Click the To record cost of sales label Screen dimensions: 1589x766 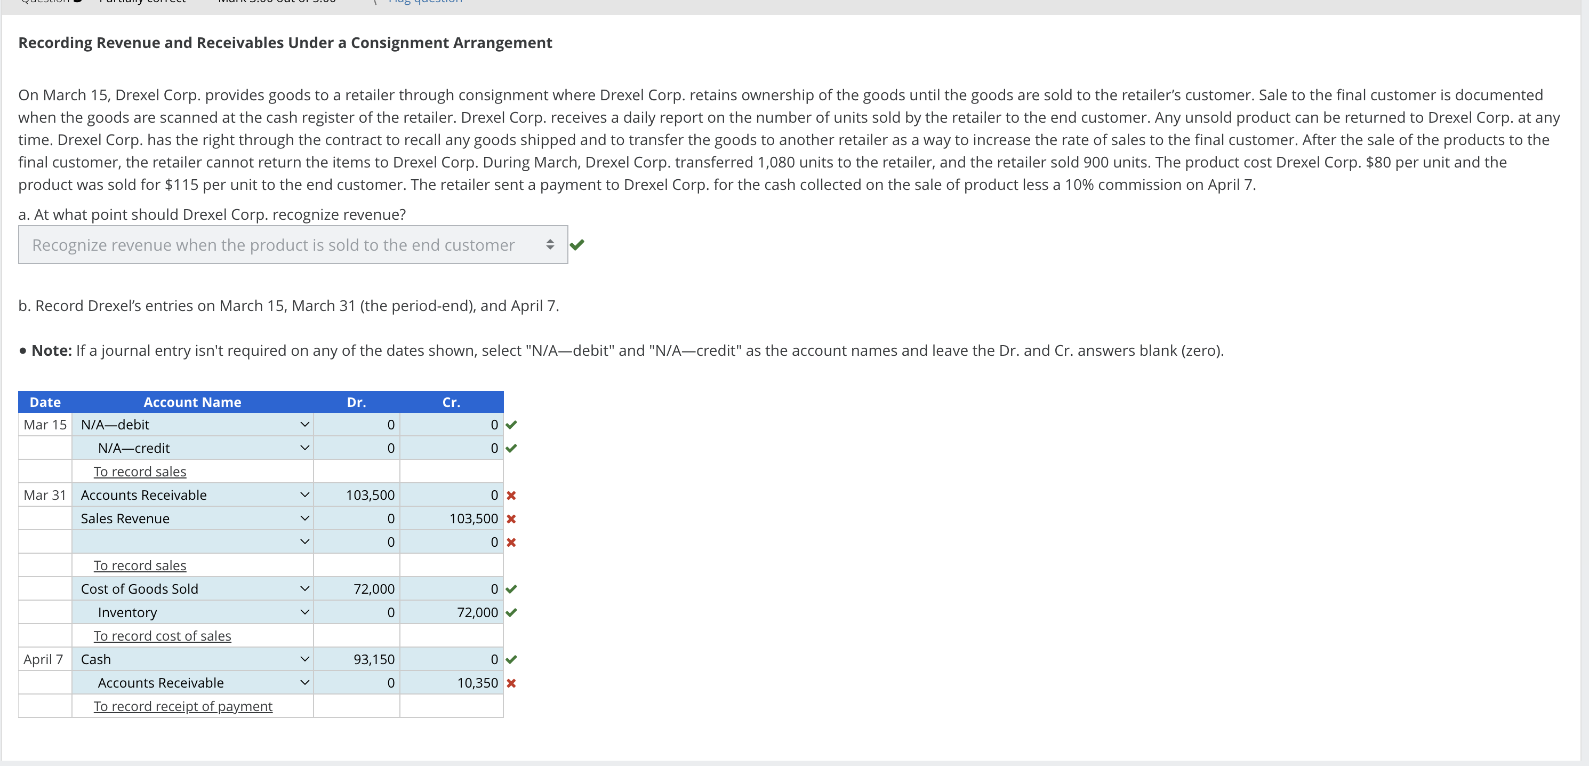(162, 635)
